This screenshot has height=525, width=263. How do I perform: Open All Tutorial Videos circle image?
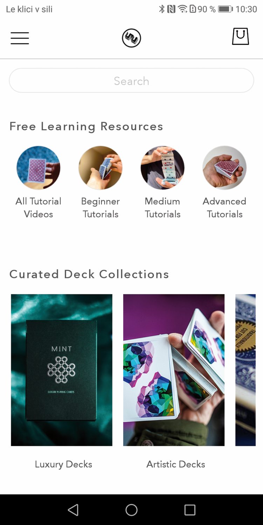click(x=39, y=168)
